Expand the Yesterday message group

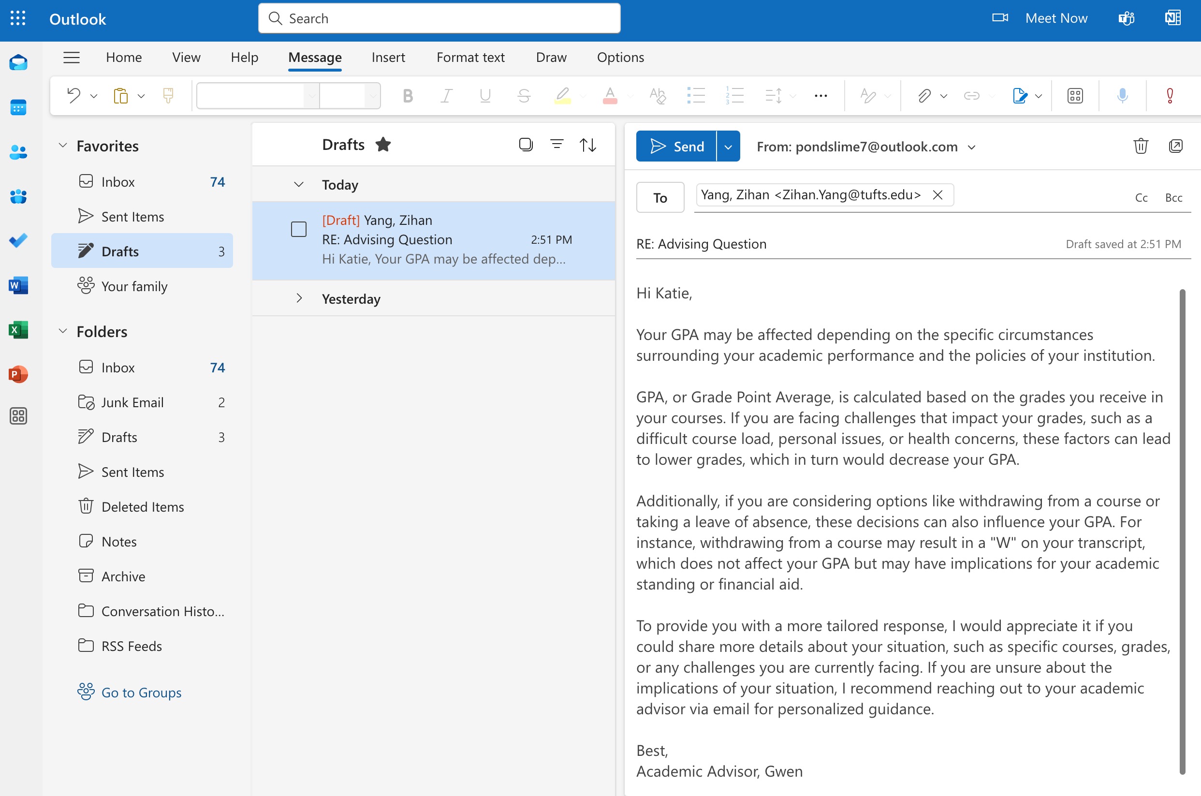299,298
